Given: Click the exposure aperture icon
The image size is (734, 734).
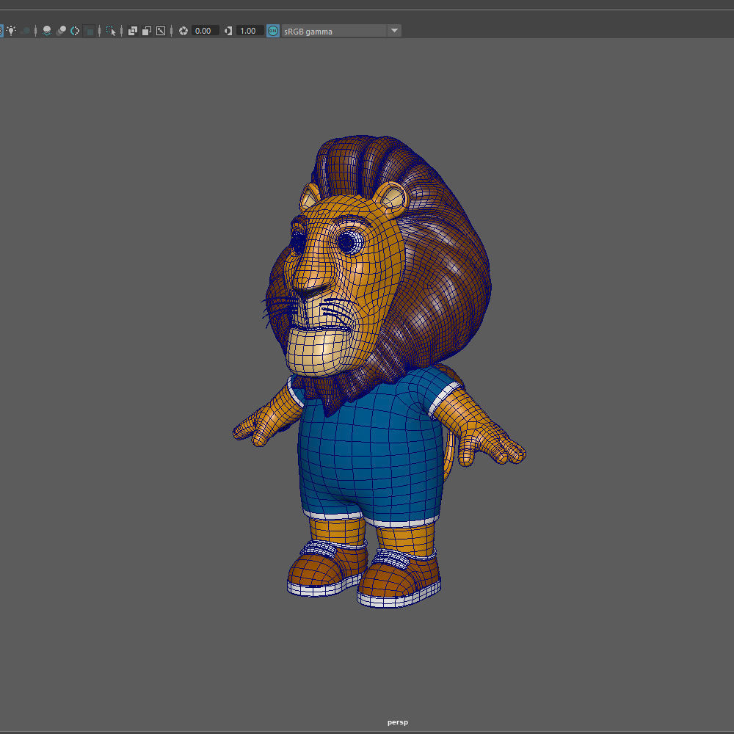Looking at the screenshot, I should 182,31.
